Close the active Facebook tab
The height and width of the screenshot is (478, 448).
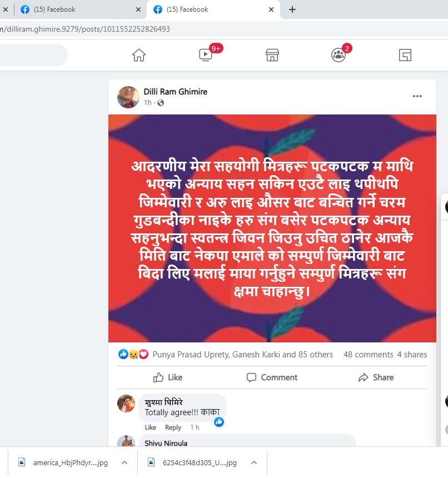(271, 9)
